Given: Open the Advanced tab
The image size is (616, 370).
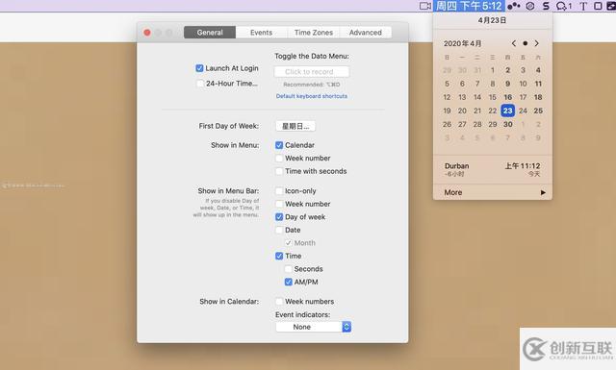Looking at the screenshot, I should coord(366,33).
